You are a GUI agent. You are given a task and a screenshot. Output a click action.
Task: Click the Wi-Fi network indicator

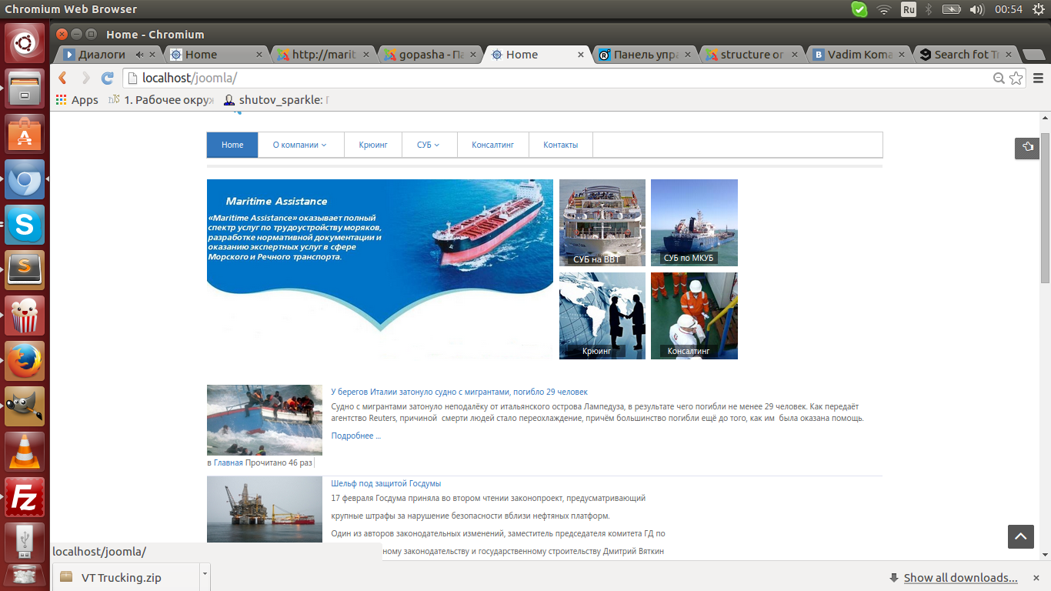(883, 9)
